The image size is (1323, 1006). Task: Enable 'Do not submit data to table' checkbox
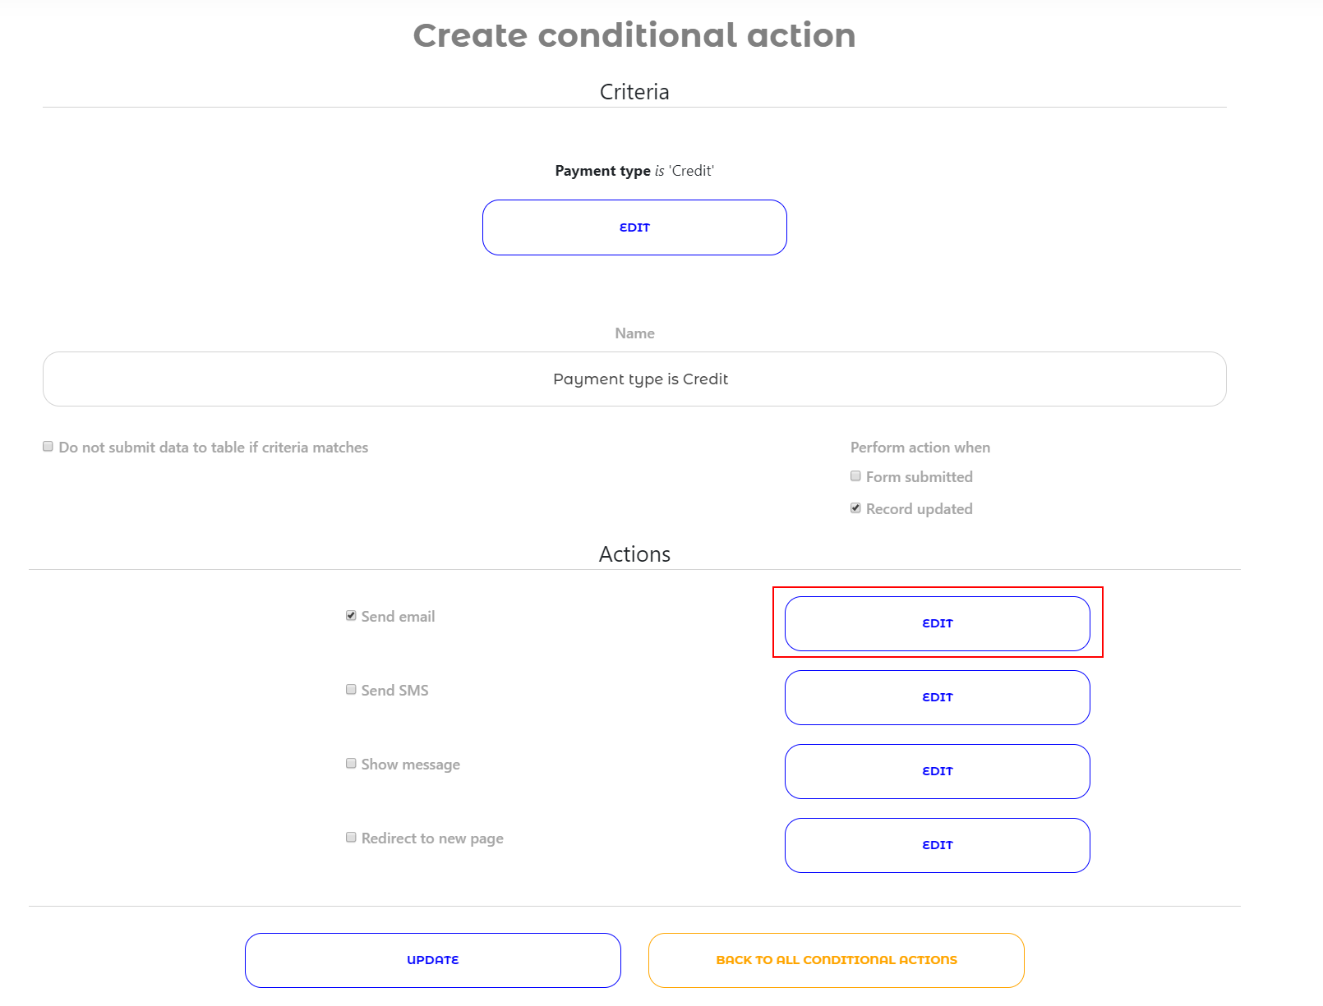click(x=48, y=447)
